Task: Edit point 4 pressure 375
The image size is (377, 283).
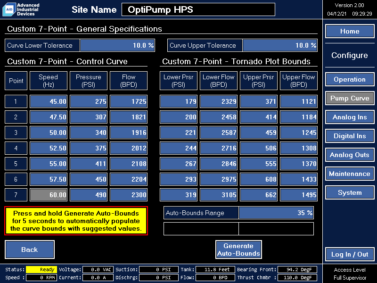Action: [x=89, y=148]
